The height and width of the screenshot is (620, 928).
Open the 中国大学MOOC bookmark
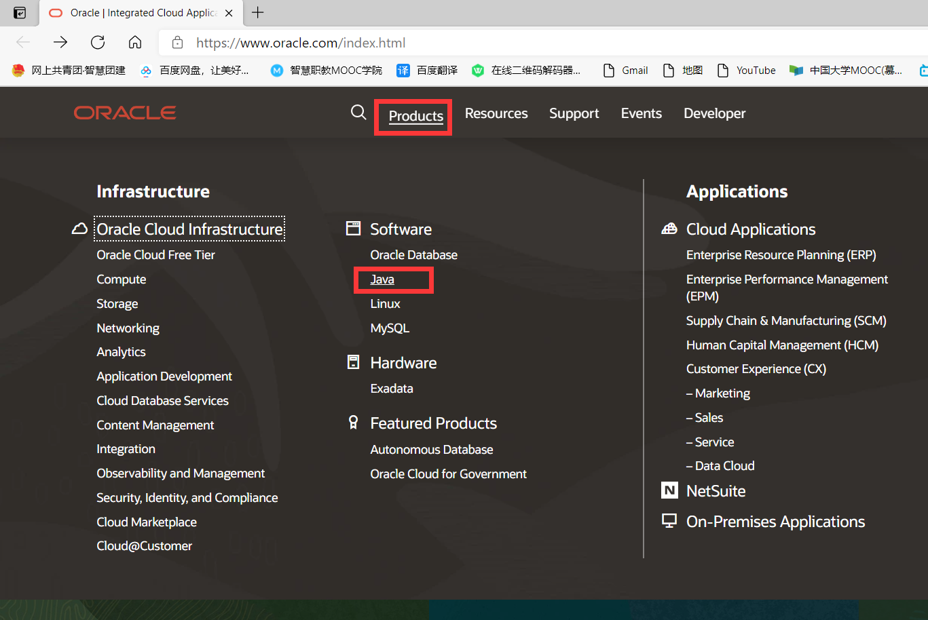click(x=845, y=71)
